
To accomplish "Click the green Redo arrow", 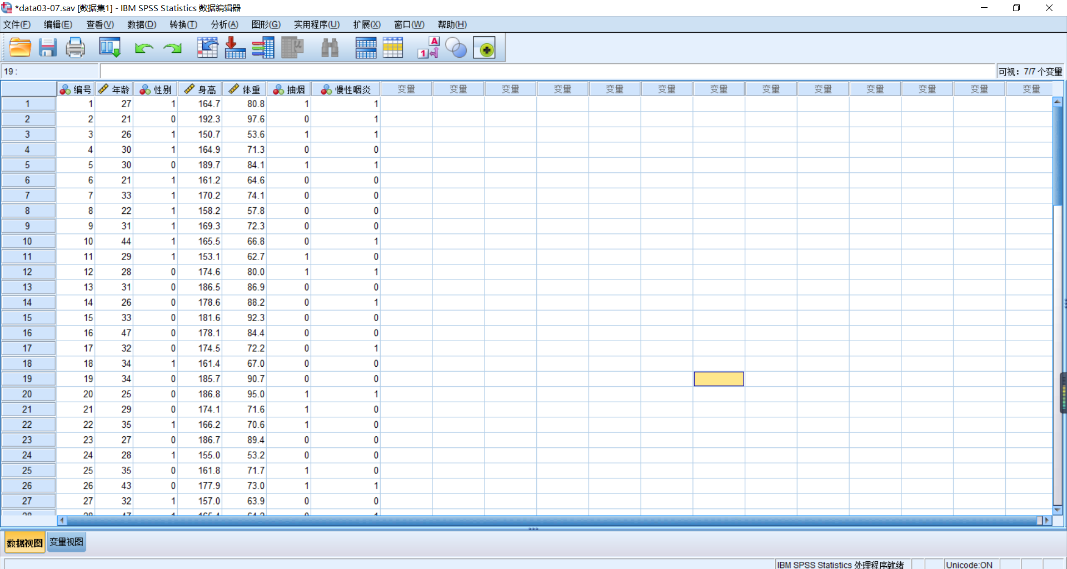I will pyautogui.click(x=173, y=49).
